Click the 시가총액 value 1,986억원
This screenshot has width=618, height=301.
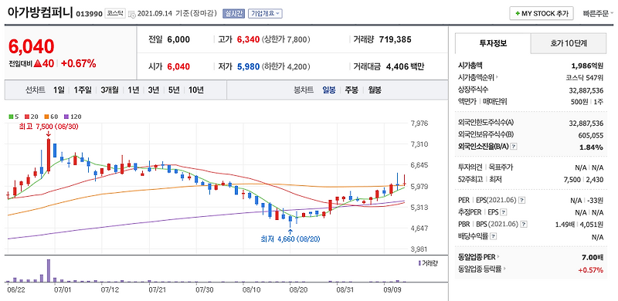[x=587, y=66]
